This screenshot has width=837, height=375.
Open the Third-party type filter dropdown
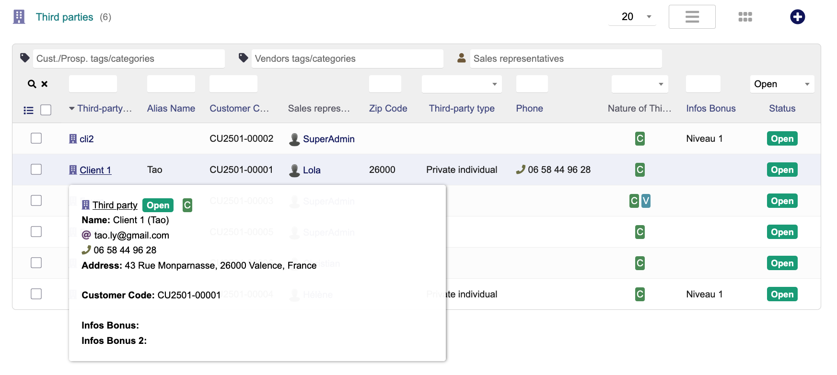pyautogui.click(x=461, y=84)
